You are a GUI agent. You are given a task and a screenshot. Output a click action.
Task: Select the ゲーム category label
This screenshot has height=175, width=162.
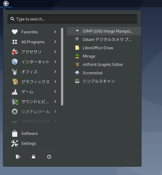[27, 92]
